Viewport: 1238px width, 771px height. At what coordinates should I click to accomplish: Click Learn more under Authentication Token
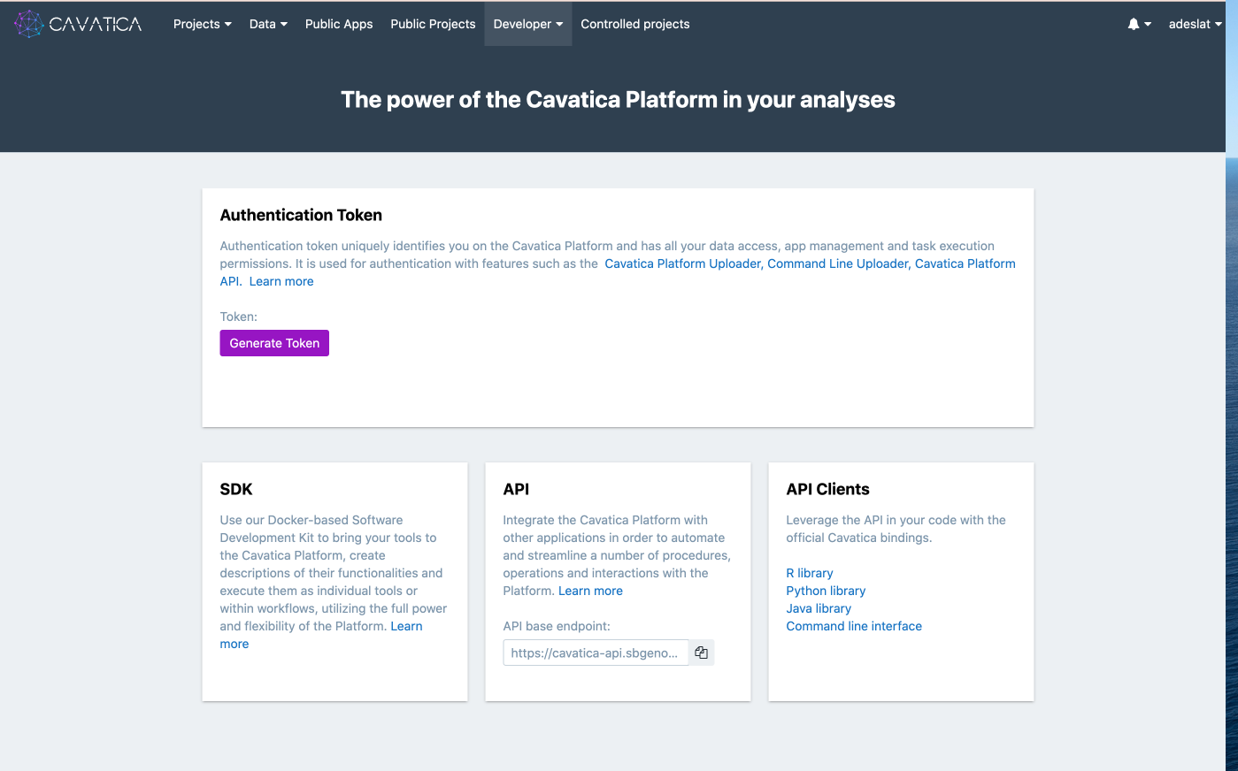(281, 281)
